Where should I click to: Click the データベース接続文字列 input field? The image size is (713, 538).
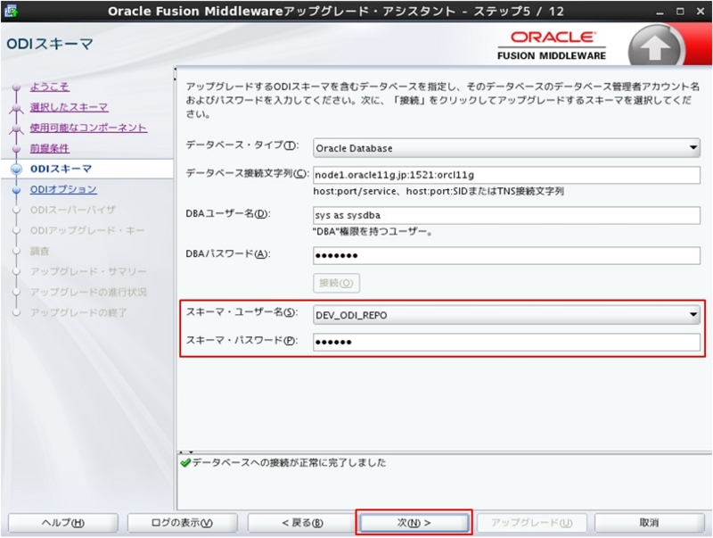[x=506, y=175]
